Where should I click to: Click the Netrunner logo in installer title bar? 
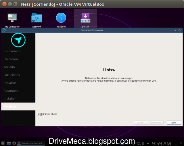[x=4, y=30]
